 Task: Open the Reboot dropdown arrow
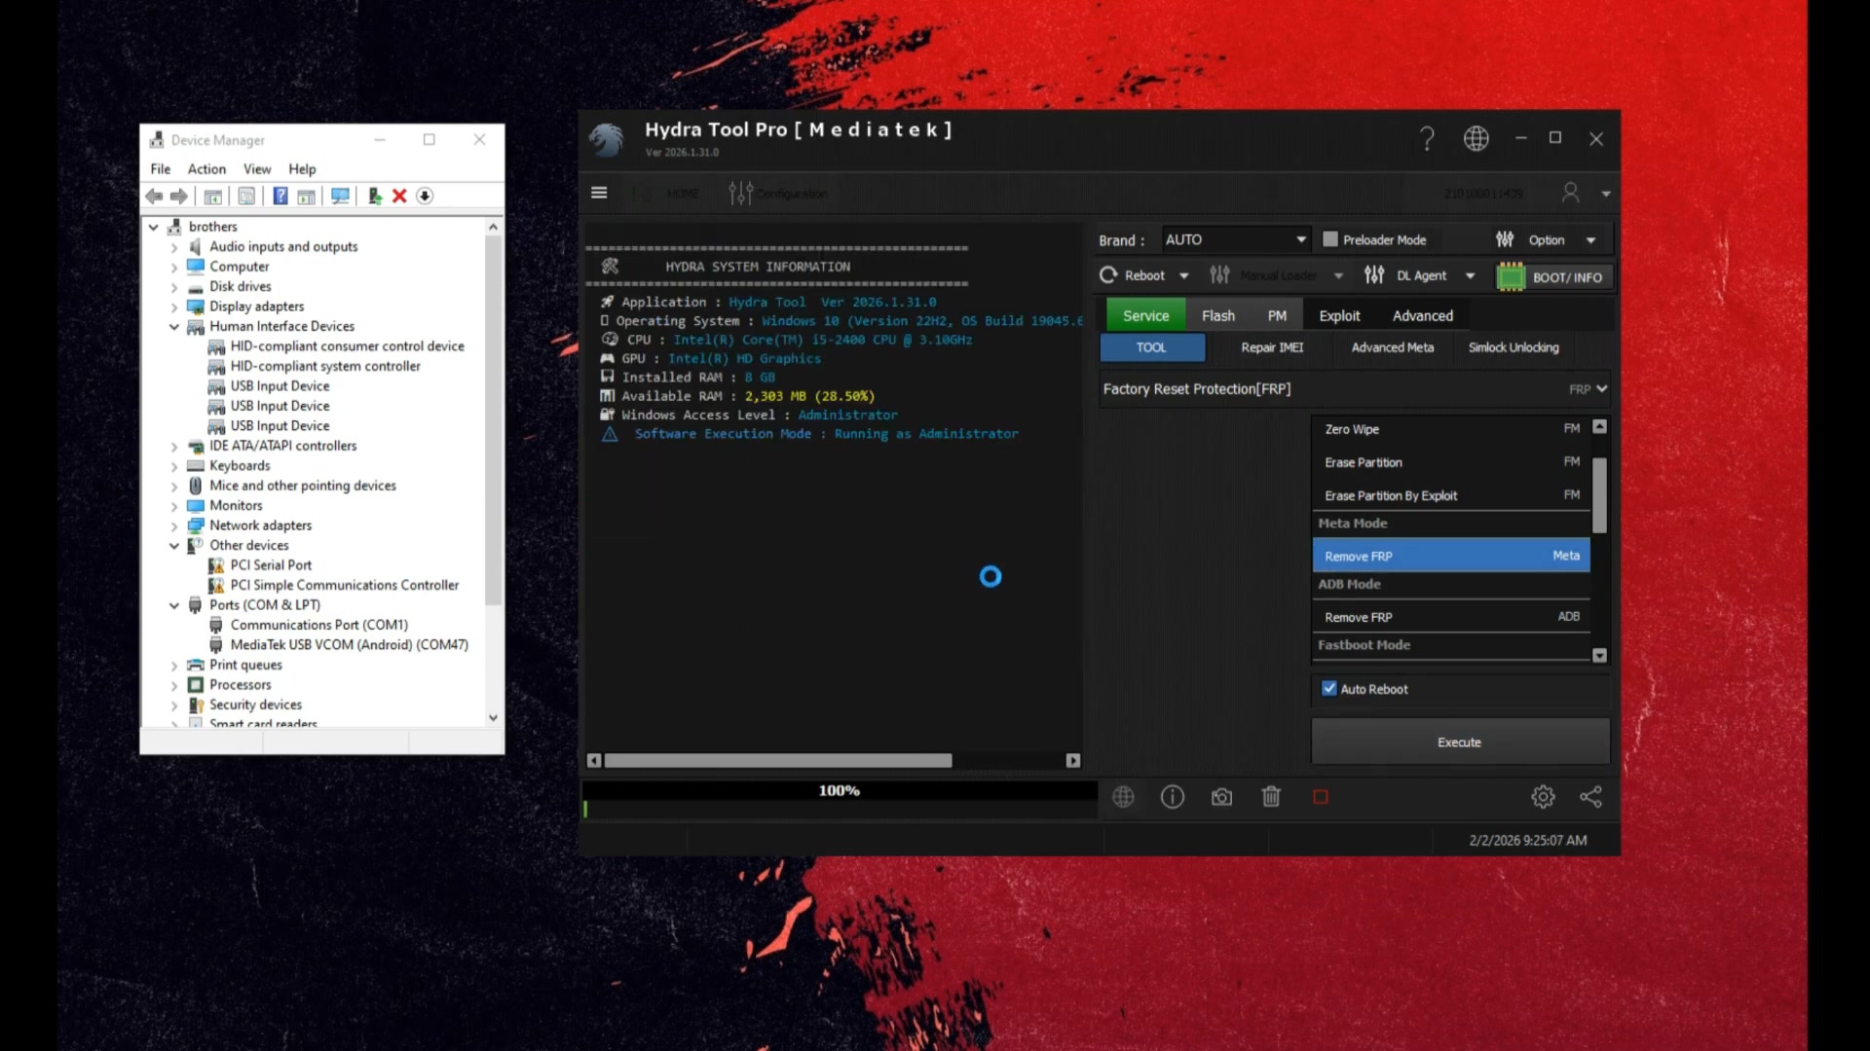tap(1184, 276)
